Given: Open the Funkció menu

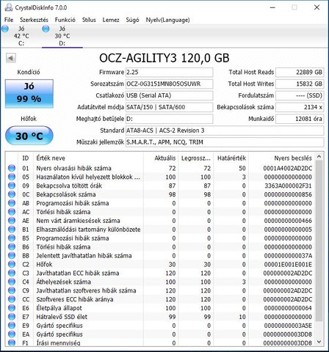Looking at the screenshot, I should [65, 20].
